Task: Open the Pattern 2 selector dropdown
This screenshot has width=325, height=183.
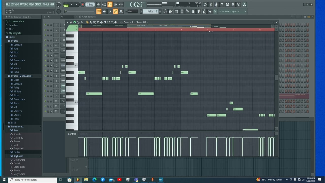Action: (151, 11)
